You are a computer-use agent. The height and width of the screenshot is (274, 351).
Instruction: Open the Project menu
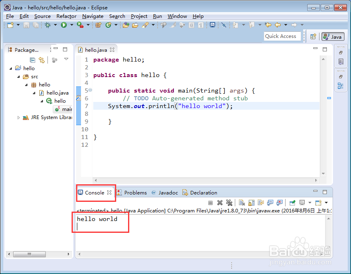pos(139,16)
